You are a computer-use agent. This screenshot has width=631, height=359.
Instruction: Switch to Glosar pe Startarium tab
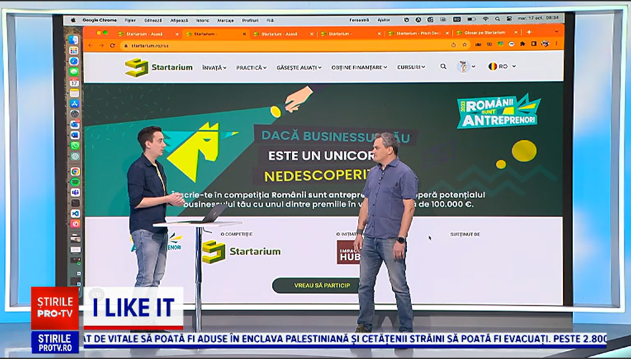pyautogui.click(x=486, y=32)
